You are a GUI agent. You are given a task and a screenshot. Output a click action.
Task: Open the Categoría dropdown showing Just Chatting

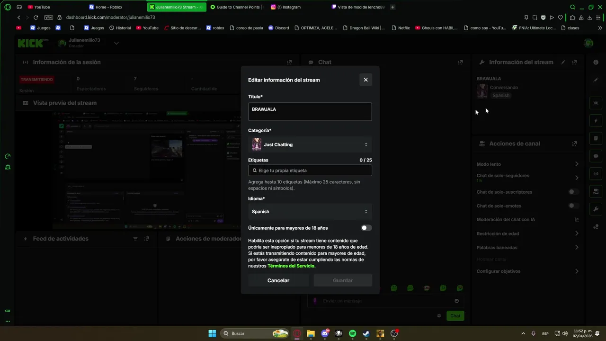tap(310, 144)
